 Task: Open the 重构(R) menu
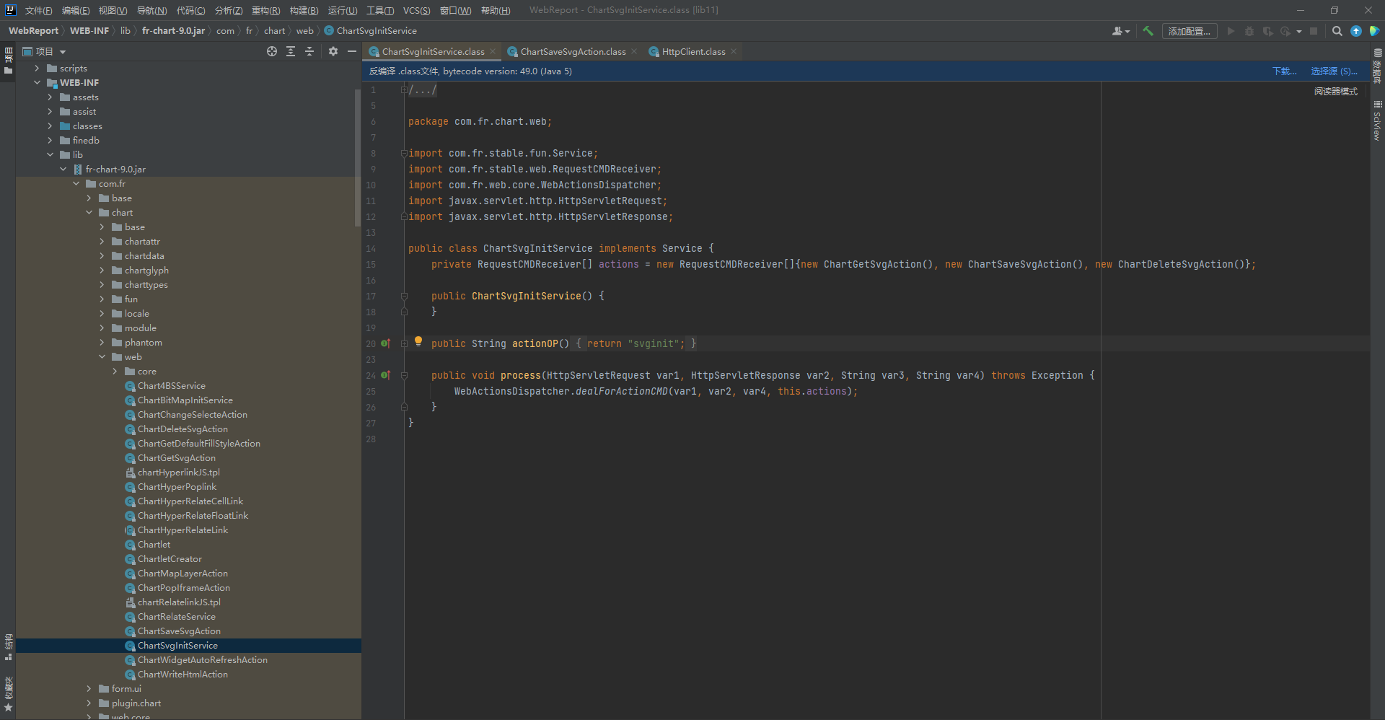coord(265,10)
